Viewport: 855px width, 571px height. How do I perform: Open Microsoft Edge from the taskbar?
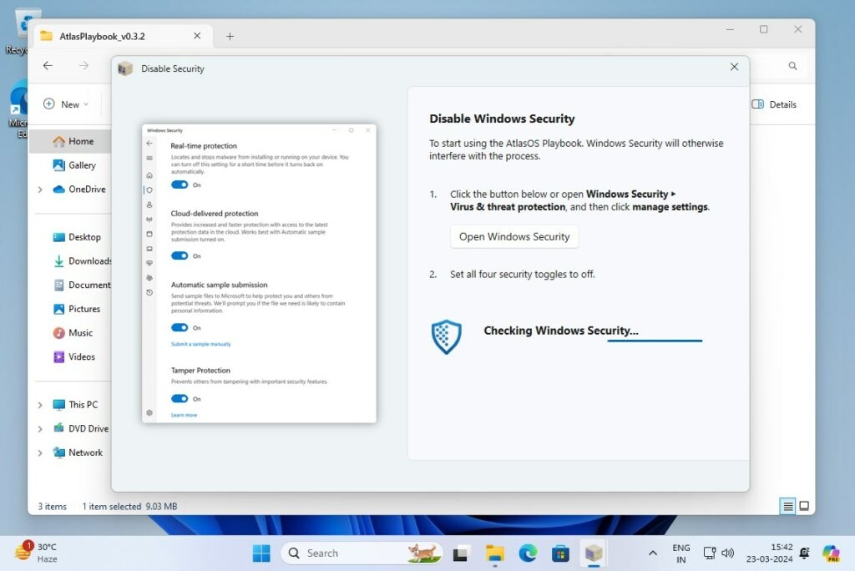pos(528,553)
